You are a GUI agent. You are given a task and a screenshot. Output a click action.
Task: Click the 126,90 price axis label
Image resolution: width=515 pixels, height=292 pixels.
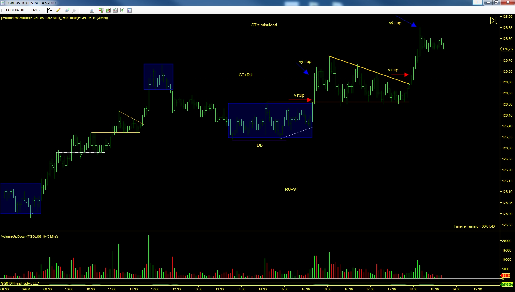click(x=507, y=17)
